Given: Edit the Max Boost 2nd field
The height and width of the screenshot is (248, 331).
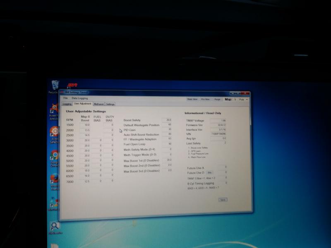Looking at the screenshot, I should 167,165.
